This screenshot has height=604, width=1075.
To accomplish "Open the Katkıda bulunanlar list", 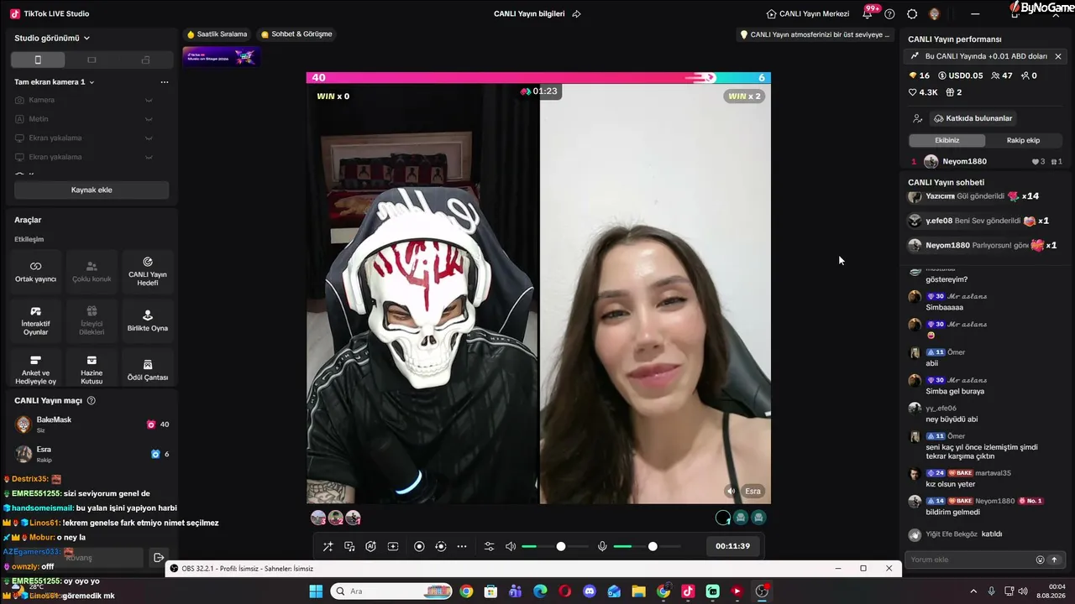I will [973, 118].
